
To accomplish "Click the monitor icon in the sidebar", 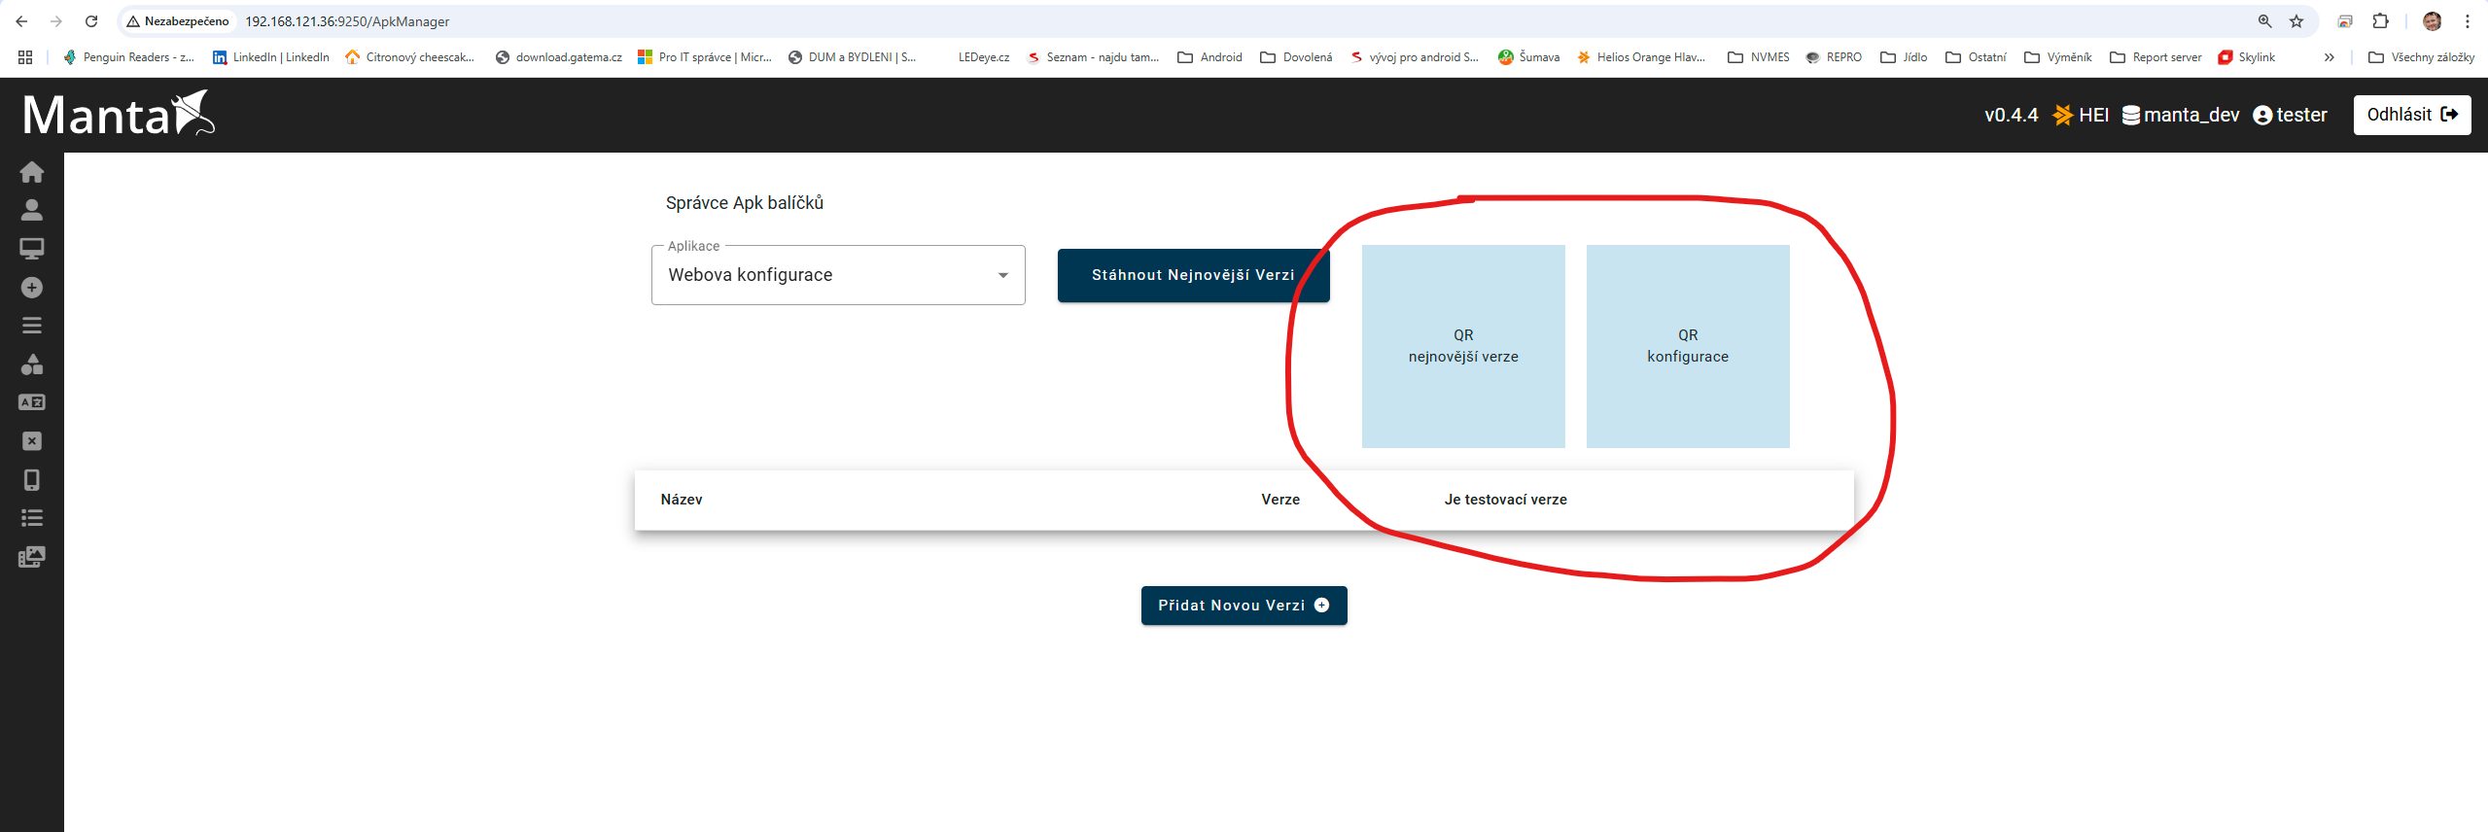I will coord(32,249).
